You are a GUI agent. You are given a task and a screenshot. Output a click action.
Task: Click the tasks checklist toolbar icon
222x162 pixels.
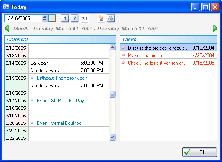point(102,18)
